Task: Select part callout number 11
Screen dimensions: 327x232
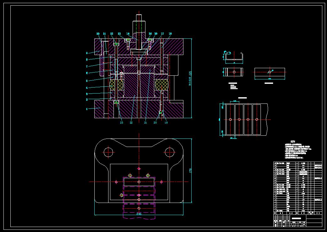Action: pos(104,34)
